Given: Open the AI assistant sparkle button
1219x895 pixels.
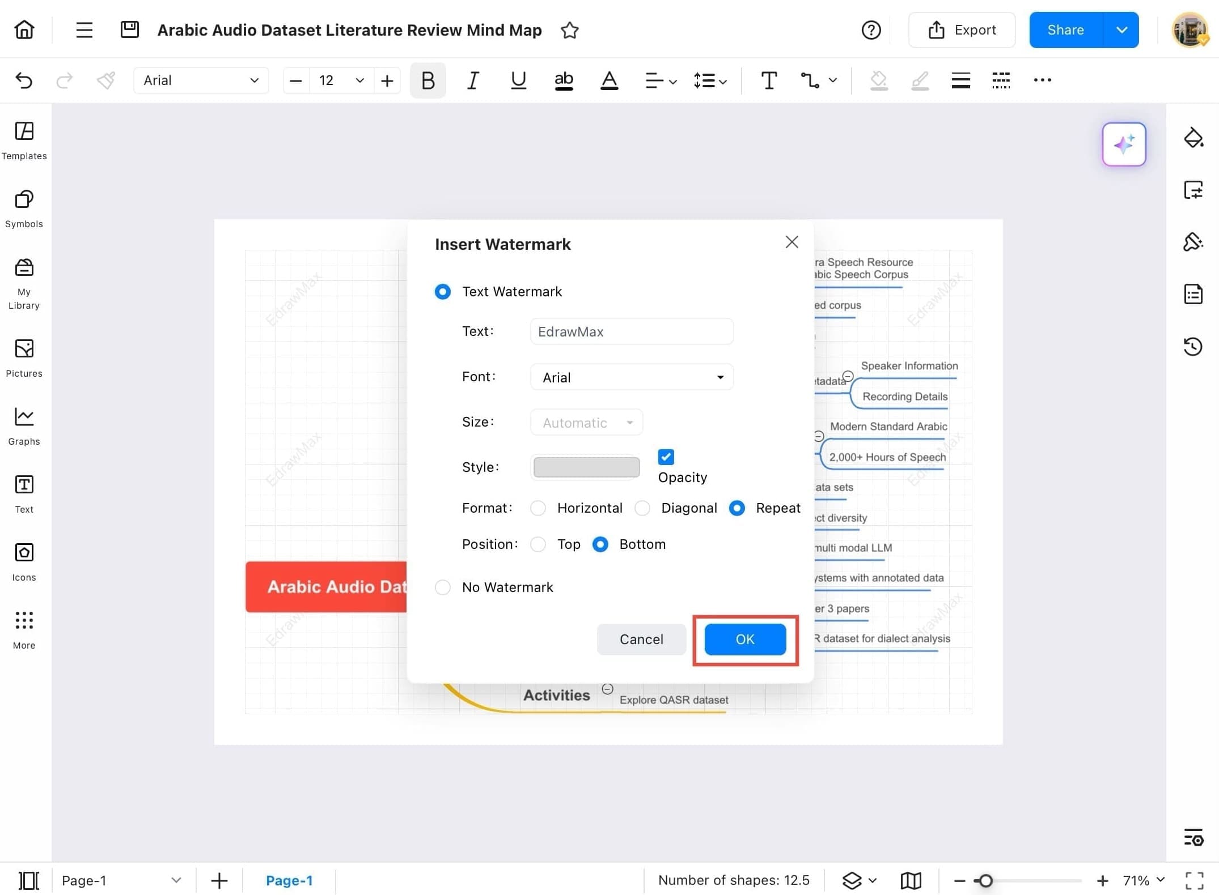Looking at the screenshot, I should (x=1124, y=144).
